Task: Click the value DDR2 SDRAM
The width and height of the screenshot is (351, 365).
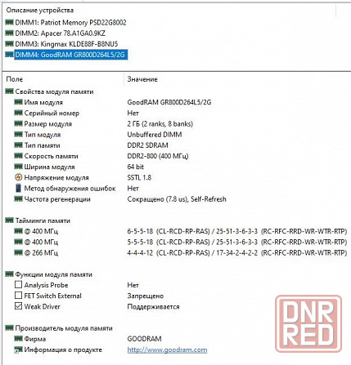Action: (x=147, y=145)
